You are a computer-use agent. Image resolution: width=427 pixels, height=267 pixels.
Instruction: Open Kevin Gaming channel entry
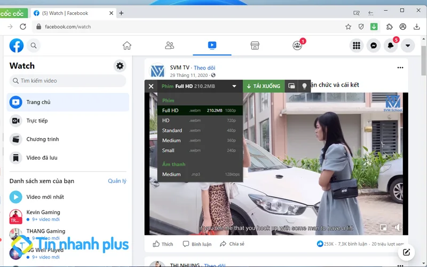(68, 216)
